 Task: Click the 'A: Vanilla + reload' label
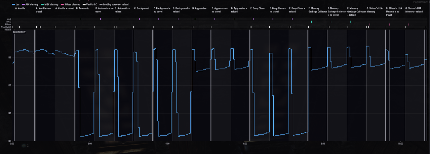coord(65,8)
